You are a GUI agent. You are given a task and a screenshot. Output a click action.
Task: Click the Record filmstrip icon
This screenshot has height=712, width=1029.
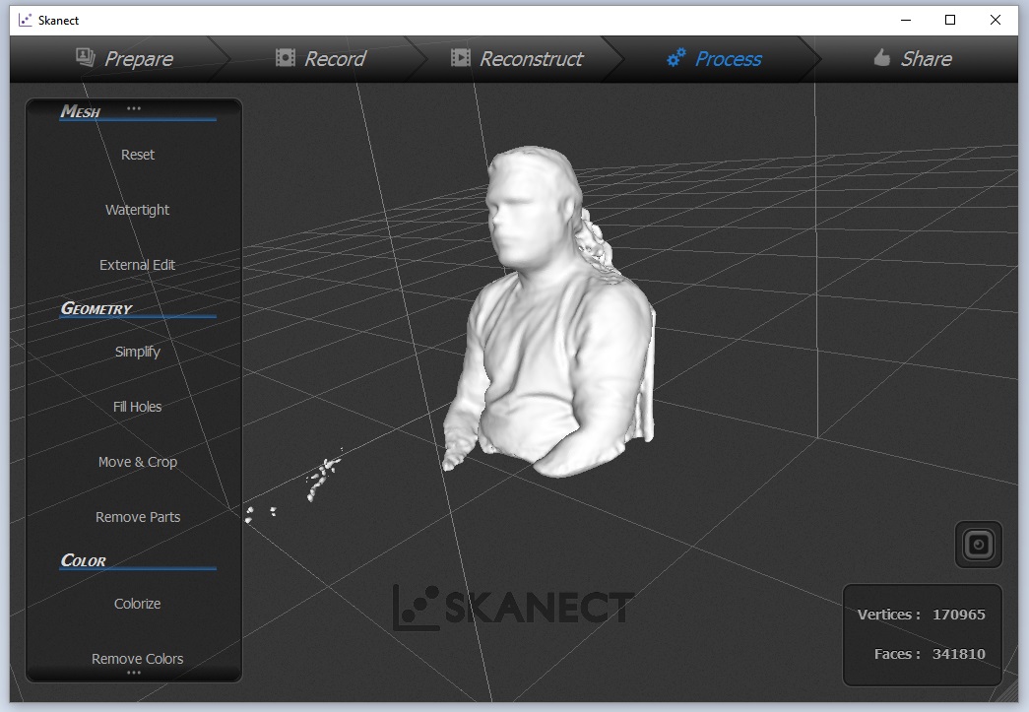(286, 57)
